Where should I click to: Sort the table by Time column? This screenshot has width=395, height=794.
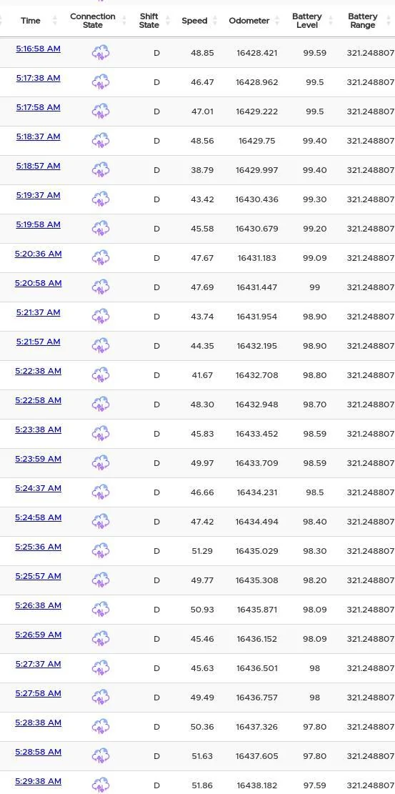coord(31,21)
